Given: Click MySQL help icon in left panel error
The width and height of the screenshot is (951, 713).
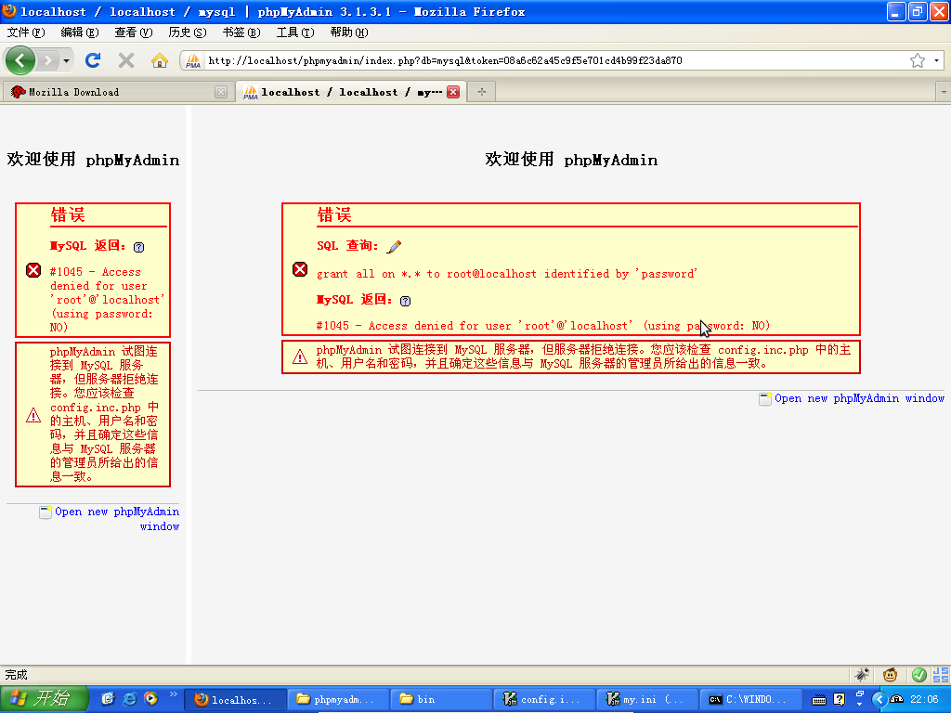Looking at the screenshot, I should click(139, 247).
